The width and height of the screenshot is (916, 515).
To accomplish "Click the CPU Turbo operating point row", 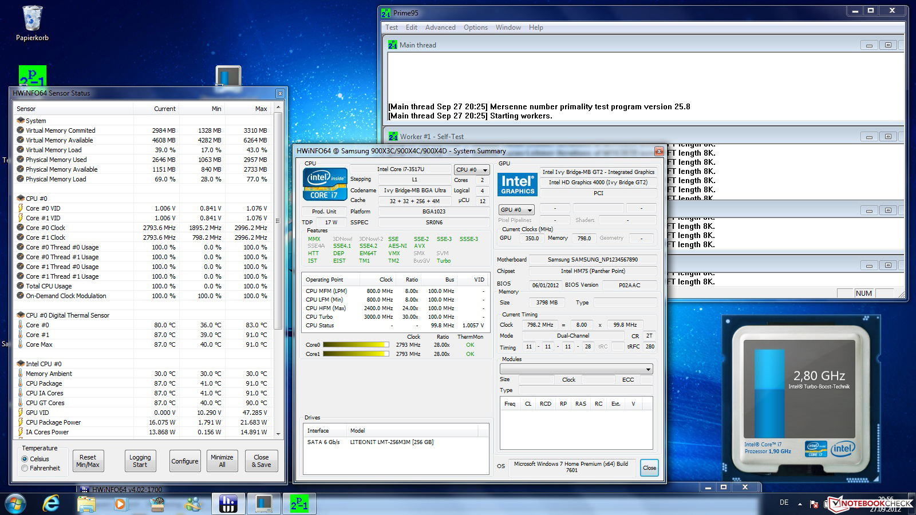I will [x=395, y=316].
